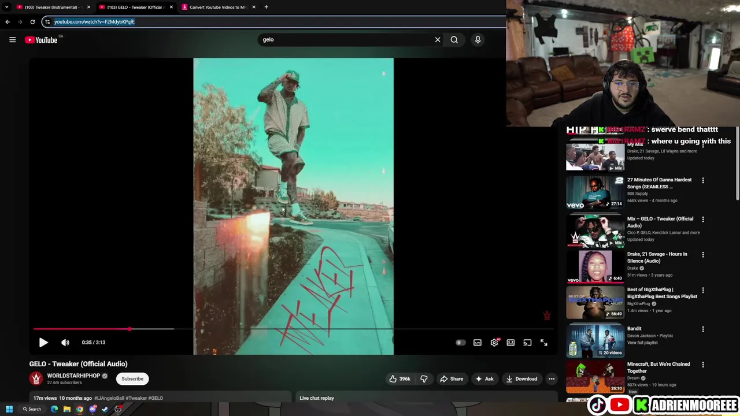Viewport: 740px width, 416px height.
Task: Play the paused video
Action: [x=43, y=343]
